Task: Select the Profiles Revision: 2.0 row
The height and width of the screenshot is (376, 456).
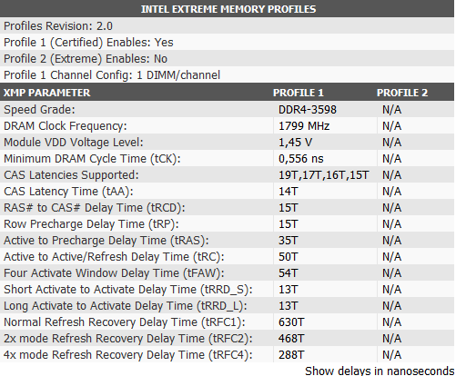Action: 227,25
